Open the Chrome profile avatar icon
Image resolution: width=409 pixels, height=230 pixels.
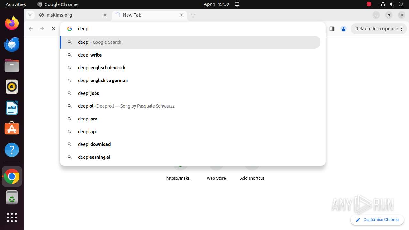(x=343, y=29)
